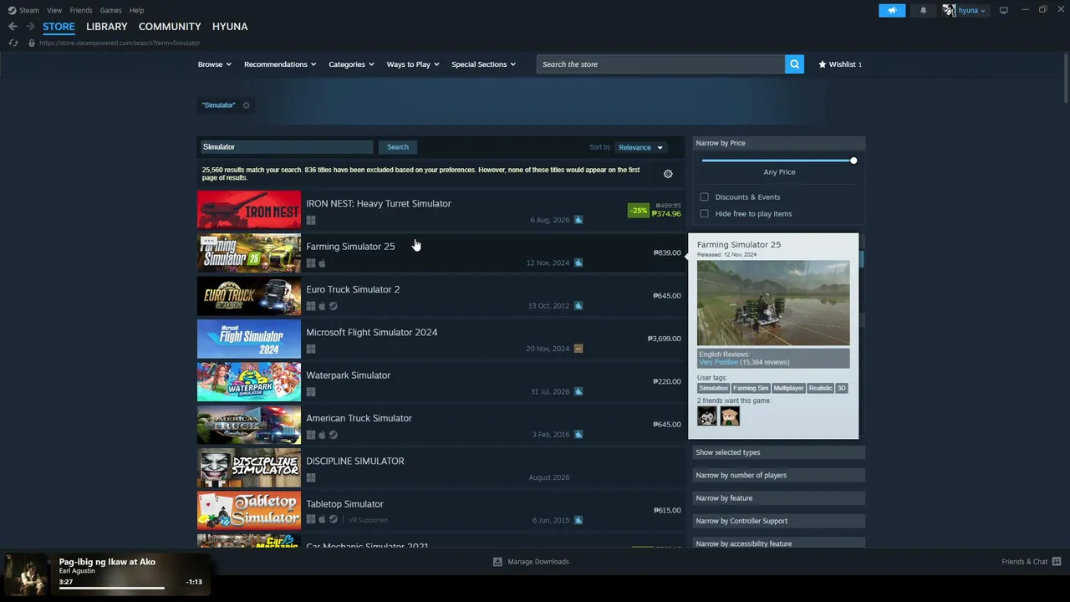Screen dimensions: 1070x602
Task: Switch to the COMMUNITY tab
Action: click(170, 27)
